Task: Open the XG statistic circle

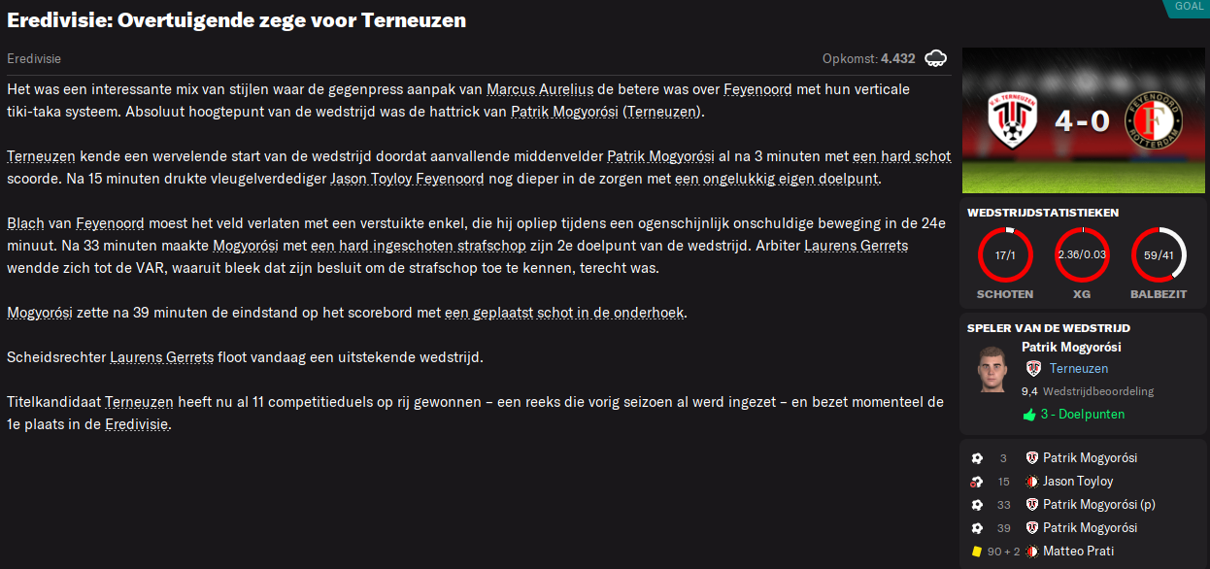Action: (x=1082, y=256)
